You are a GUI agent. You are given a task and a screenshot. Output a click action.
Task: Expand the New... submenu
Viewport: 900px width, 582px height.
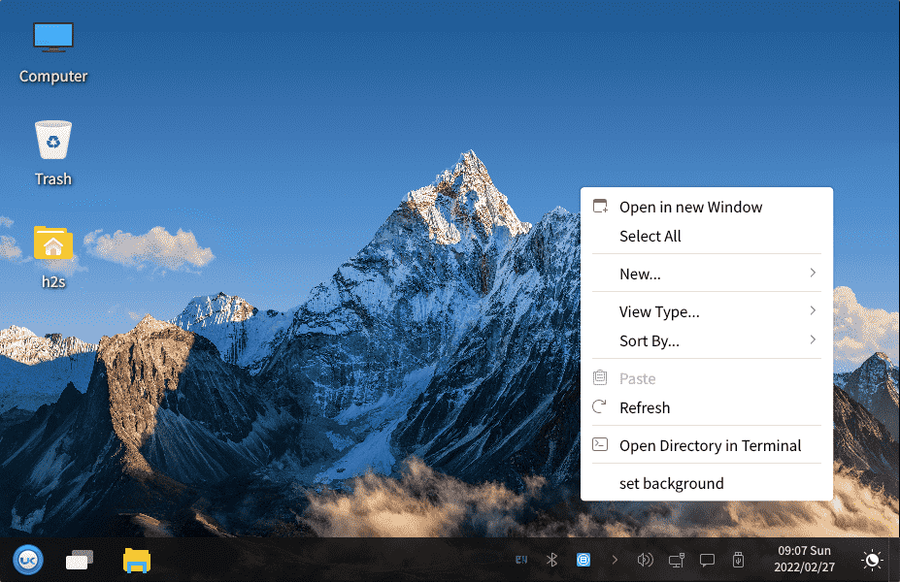(707, 274)
